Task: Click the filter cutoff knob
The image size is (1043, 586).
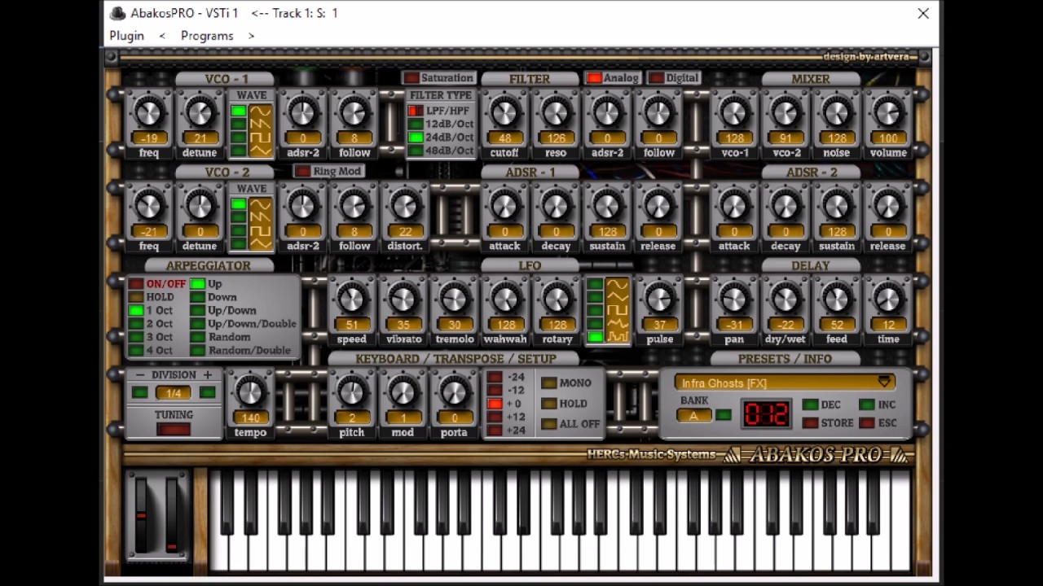Action: [504, 112]
